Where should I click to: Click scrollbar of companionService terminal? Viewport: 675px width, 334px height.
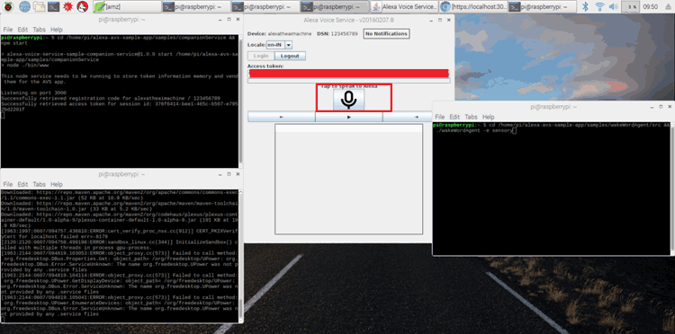pyautogui.click(x=240, y=101)
